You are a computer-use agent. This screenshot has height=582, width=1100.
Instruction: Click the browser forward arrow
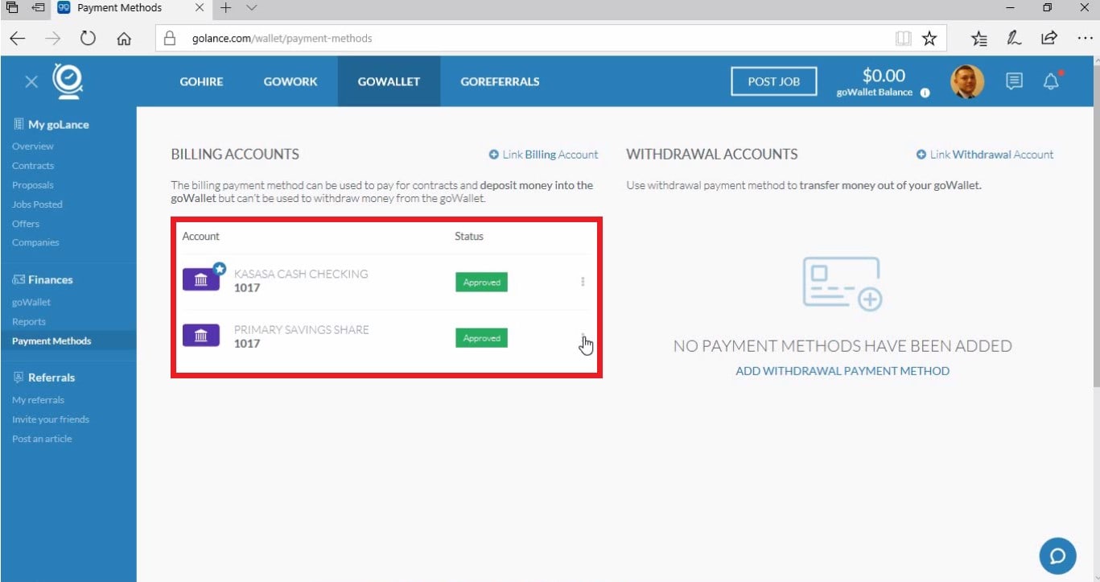tap(53, 38)
